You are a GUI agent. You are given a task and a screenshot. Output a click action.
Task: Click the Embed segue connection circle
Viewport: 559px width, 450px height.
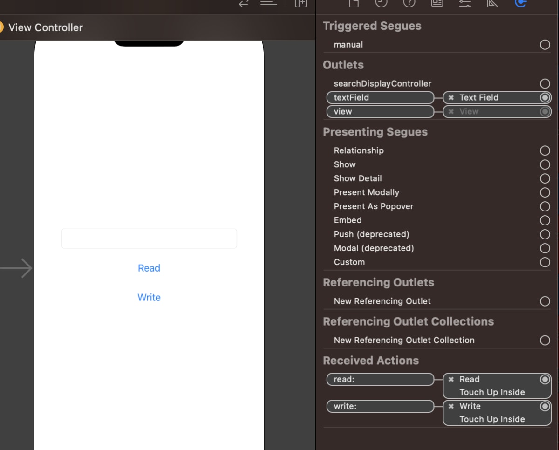click(x=545, y=220)
